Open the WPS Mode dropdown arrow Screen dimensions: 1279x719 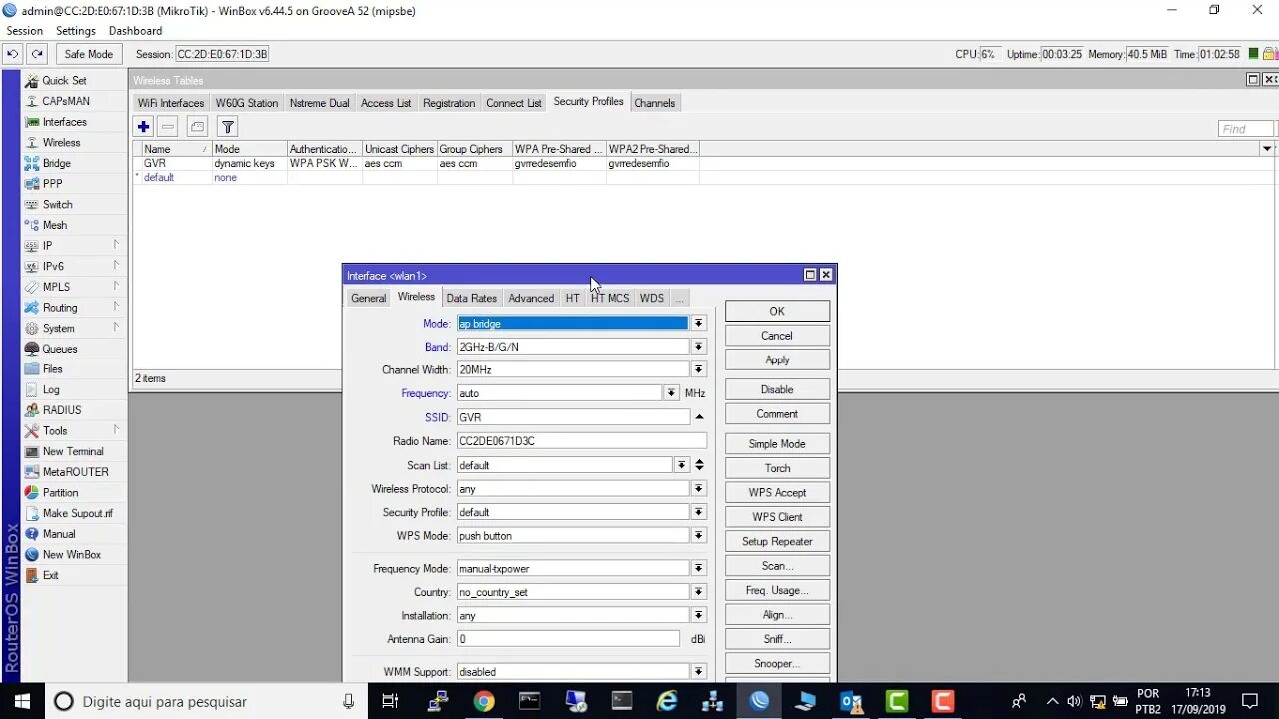pos(699,536)
